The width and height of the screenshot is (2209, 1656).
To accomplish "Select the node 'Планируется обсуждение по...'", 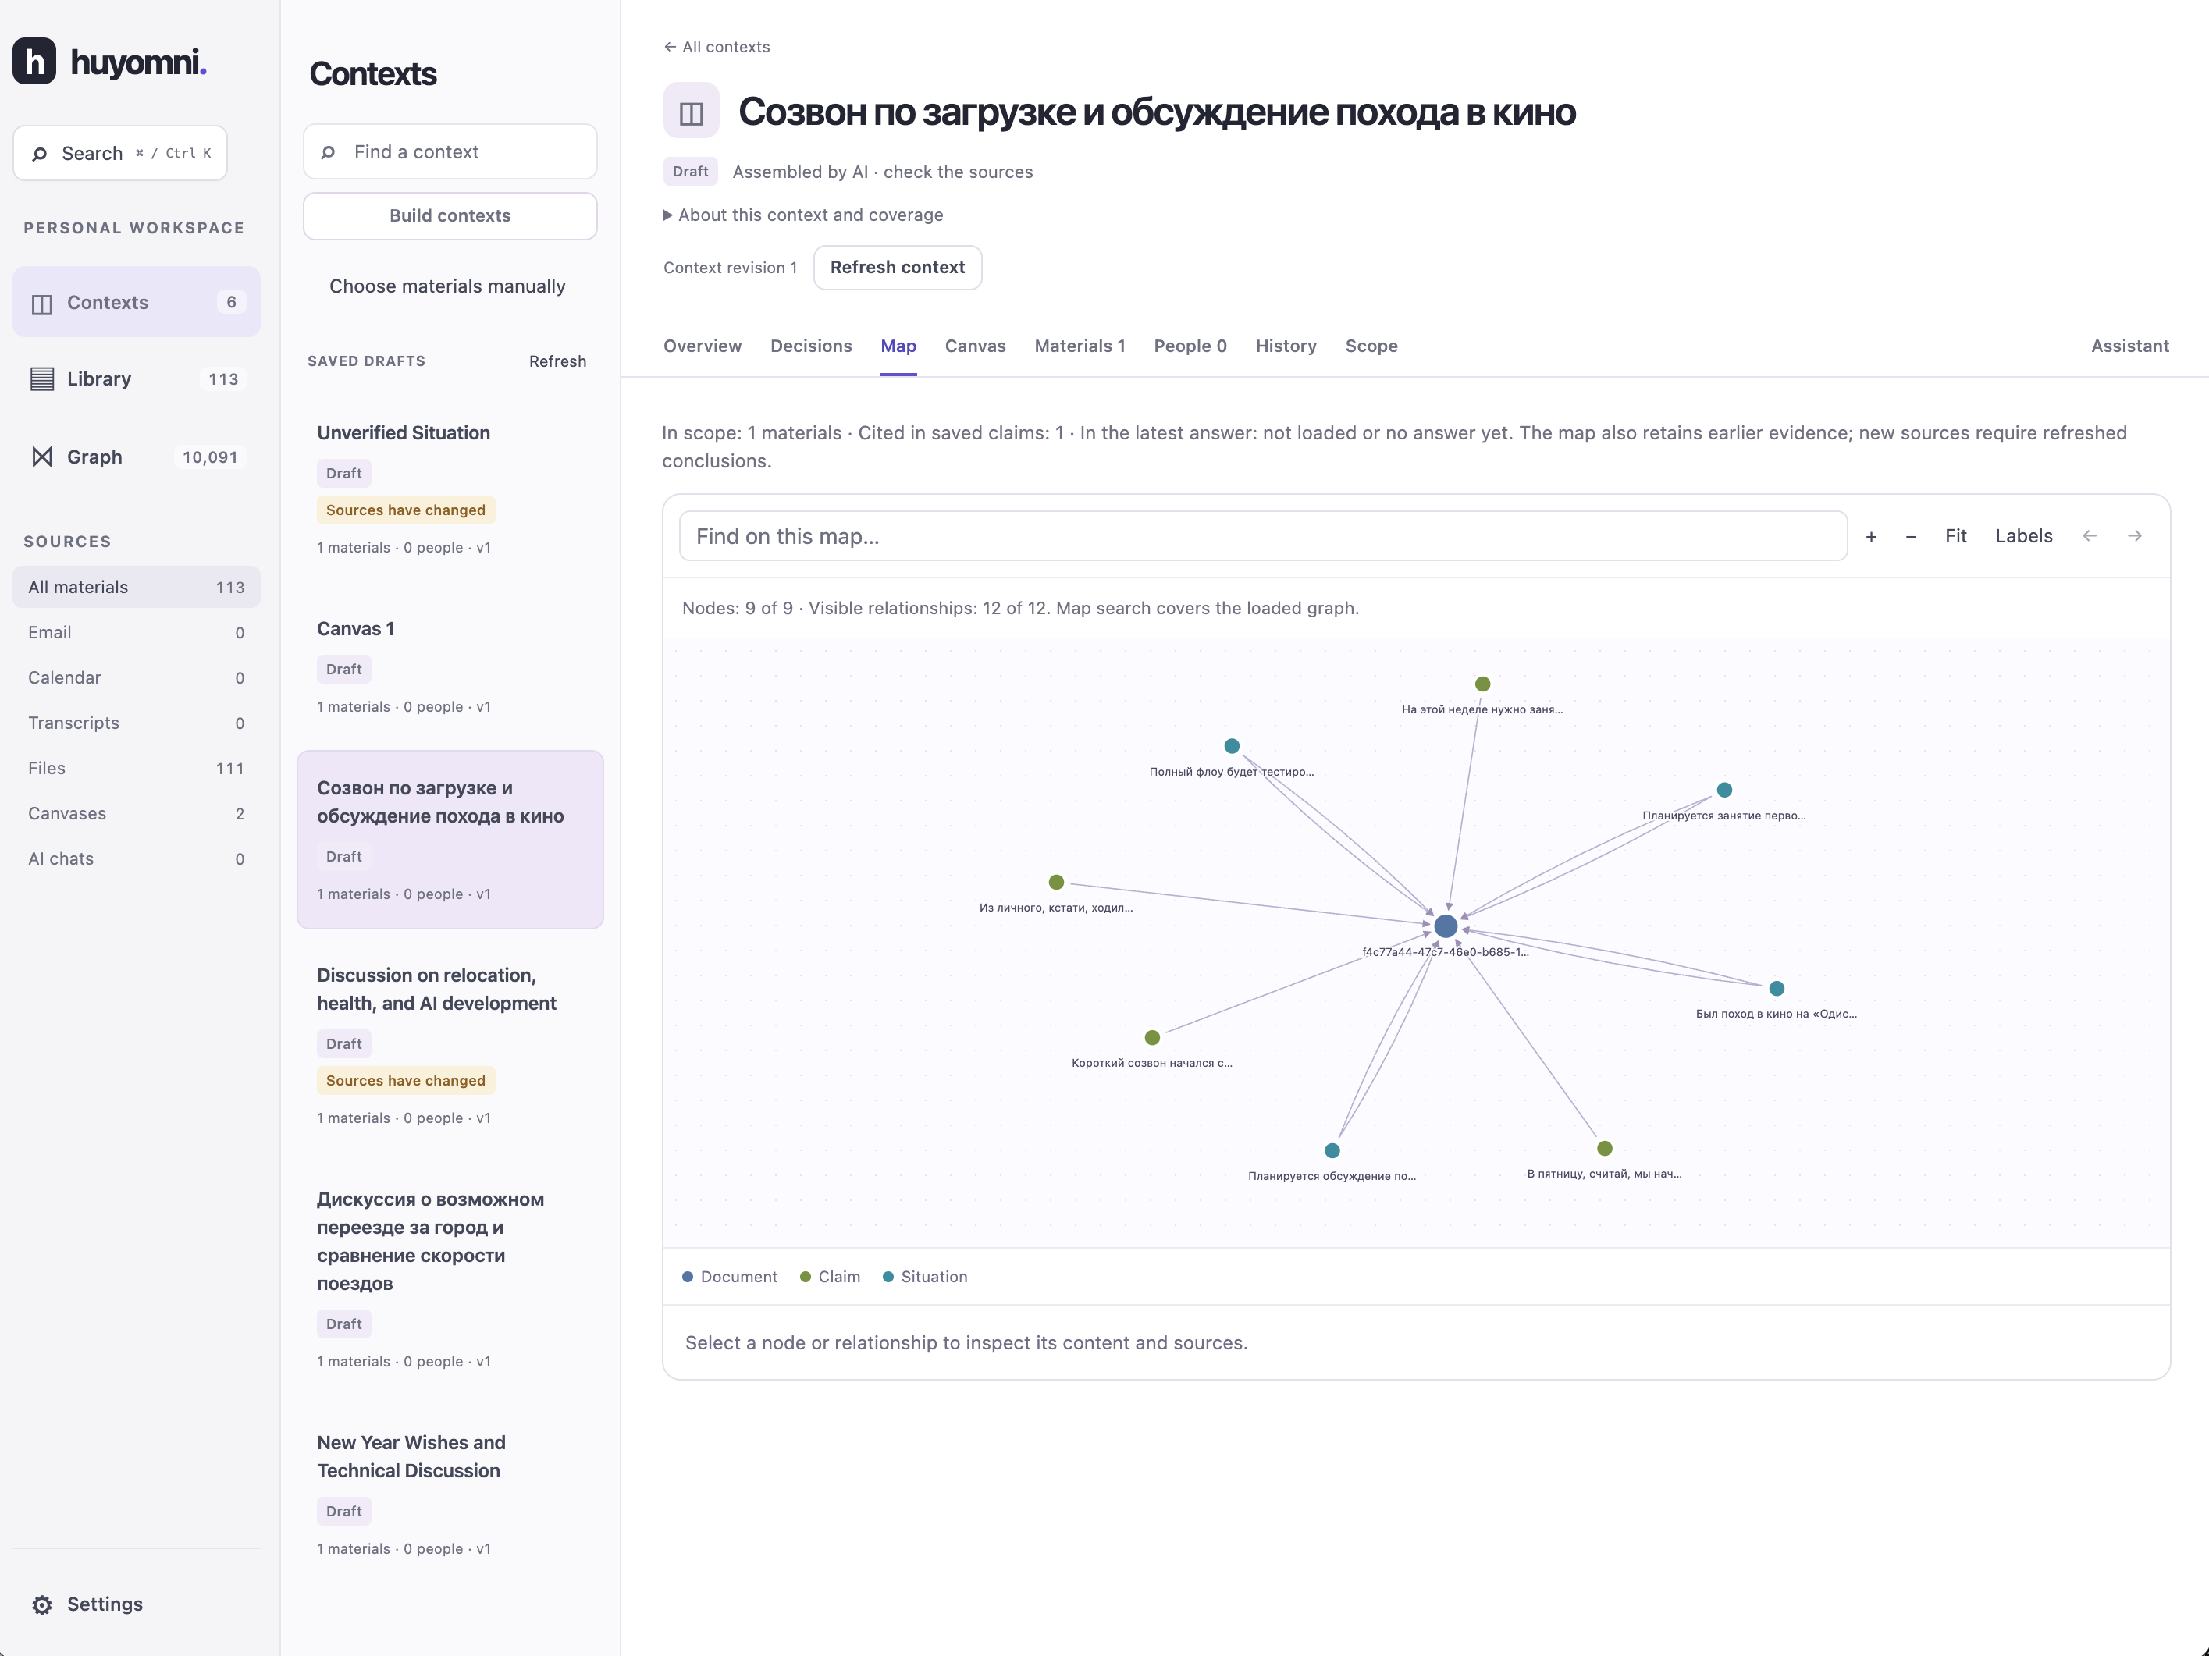I will click(x=1331, y=1150).
